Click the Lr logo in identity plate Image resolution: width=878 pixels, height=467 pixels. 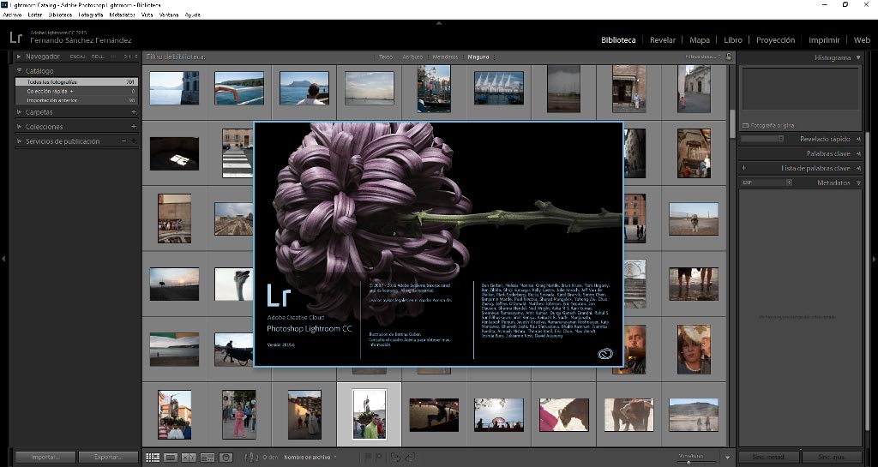[x=15, y=38]
